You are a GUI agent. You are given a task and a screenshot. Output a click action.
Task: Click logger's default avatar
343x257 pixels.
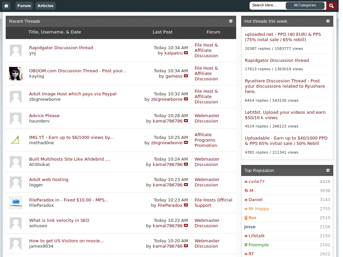point(16,182)
